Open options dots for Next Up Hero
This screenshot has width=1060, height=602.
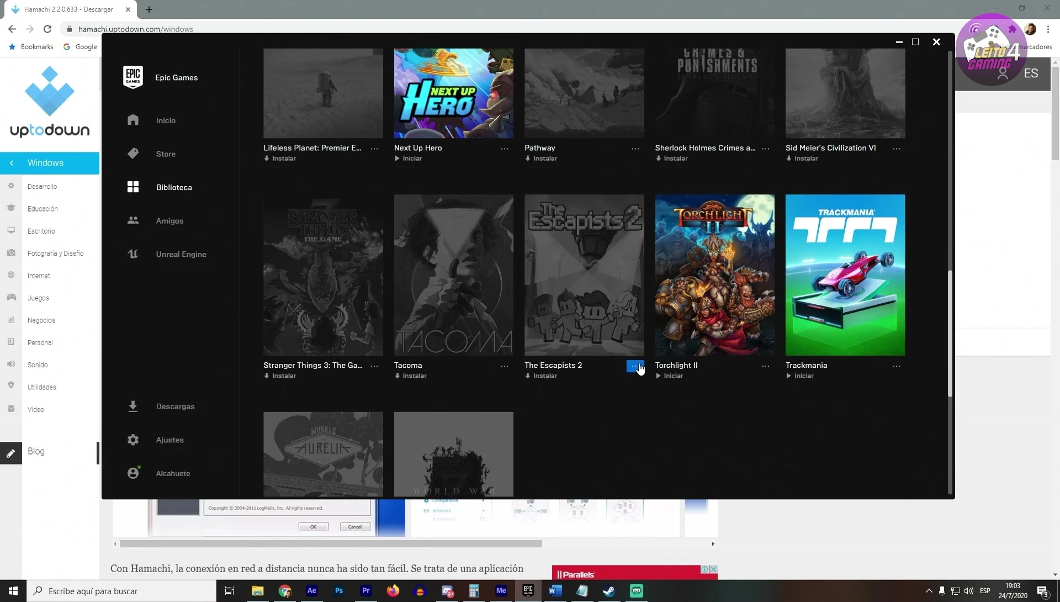pyautogui.click(x=505, y=149)
